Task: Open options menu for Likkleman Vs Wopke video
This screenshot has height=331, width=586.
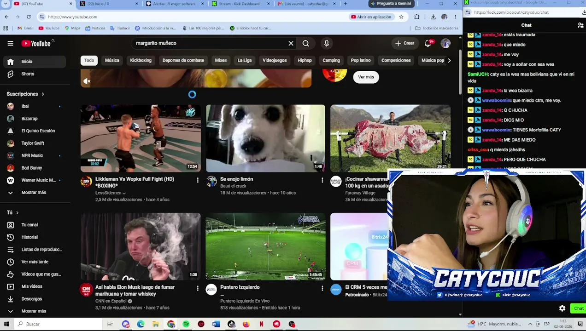Action: (197, 180)
